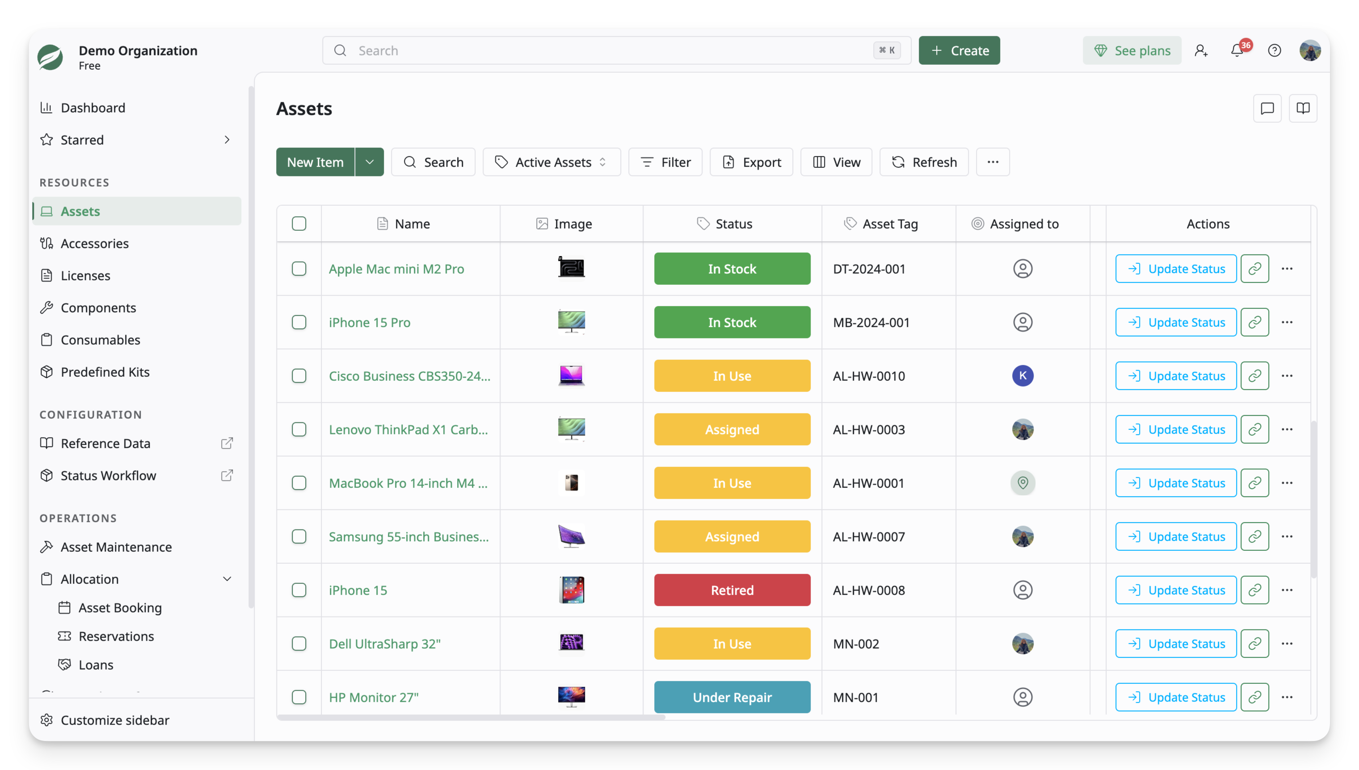Click the invite user icon
Viewport: 1359px width, 770px height.
(x=1201, y=50)
